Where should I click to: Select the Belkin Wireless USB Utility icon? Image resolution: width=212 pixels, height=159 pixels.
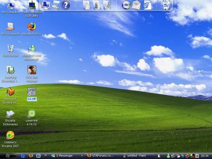click(32, 9)
